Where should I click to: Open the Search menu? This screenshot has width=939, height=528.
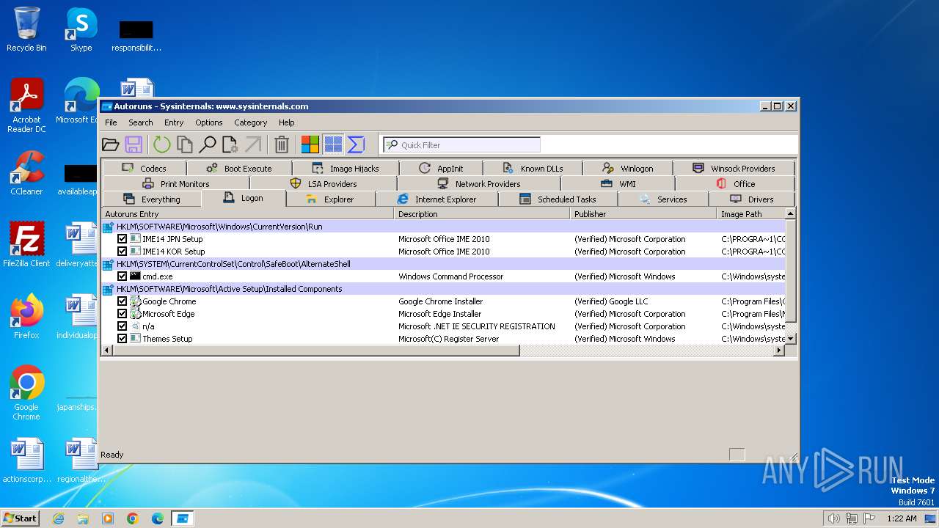141,122
